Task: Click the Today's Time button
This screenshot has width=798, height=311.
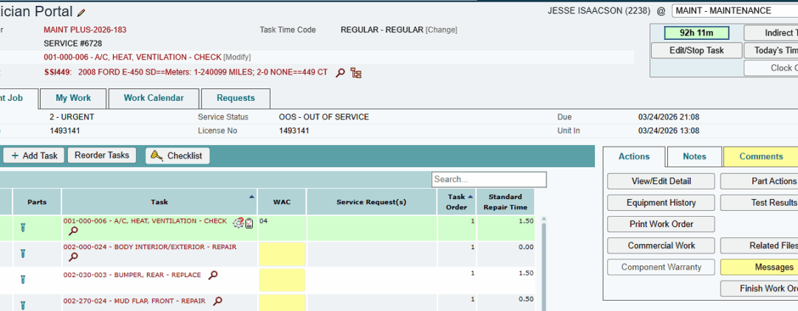Action: 771,51
